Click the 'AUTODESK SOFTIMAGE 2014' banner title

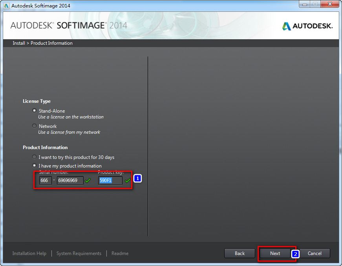pyautogui.click(x=69, y=26)
